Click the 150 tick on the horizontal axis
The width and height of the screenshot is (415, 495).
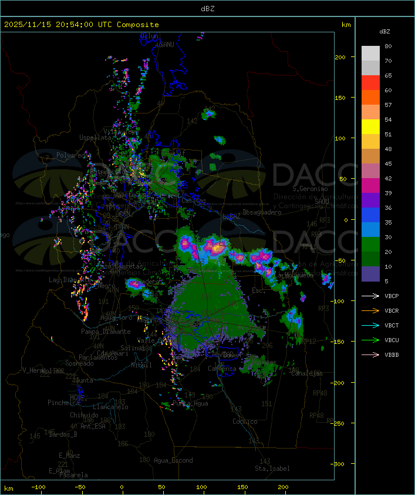click(x=242, y=487)
